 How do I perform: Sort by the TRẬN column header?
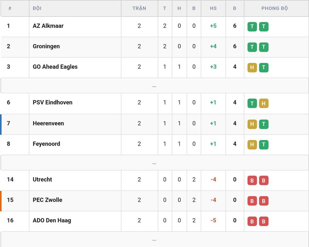[x=139, y=8]
